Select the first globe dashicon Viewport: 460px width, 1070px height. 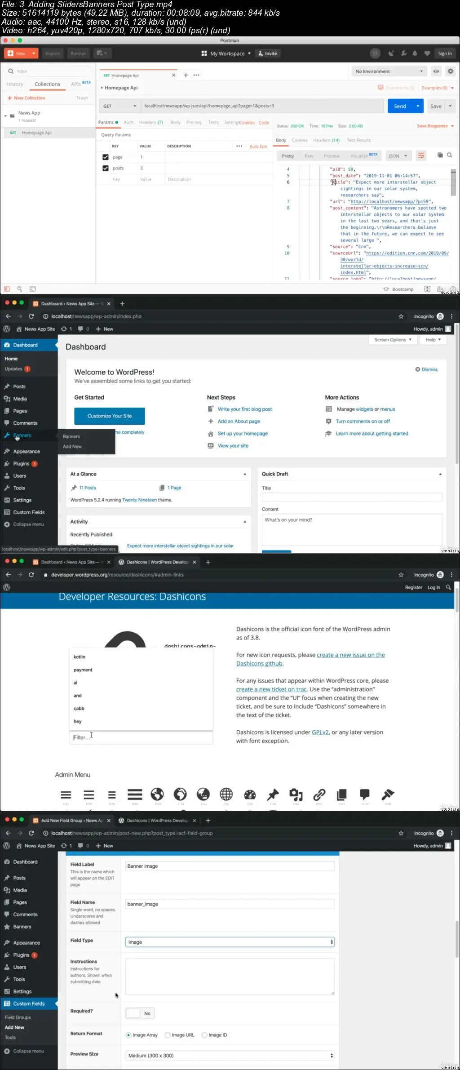coord(157,795)
